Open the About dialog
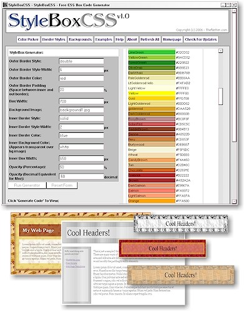 coord(132,39)
